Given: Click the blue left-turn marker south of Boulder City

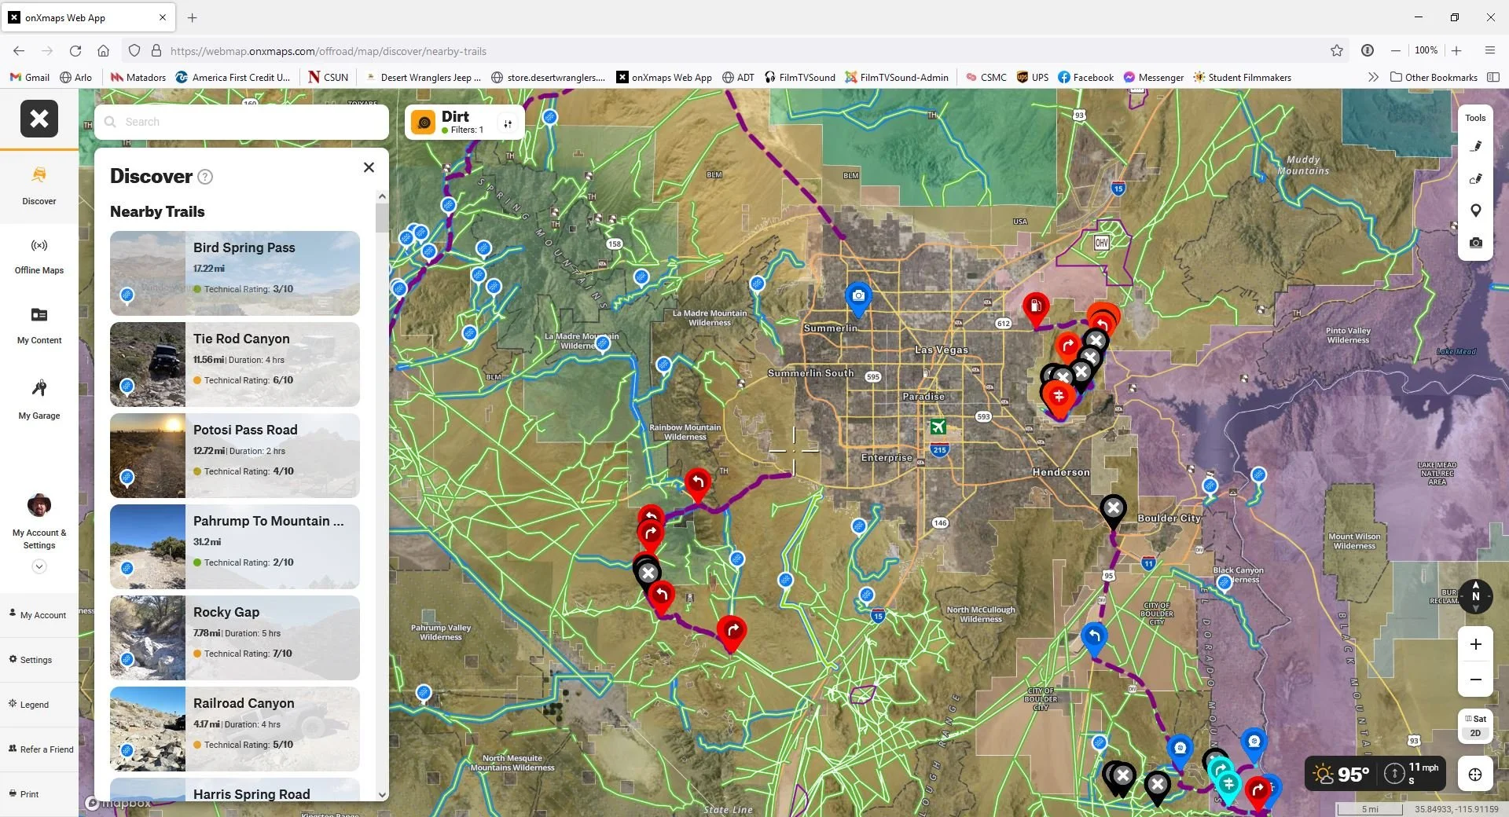Looking at the screenshot, I should coord(1094,638).
